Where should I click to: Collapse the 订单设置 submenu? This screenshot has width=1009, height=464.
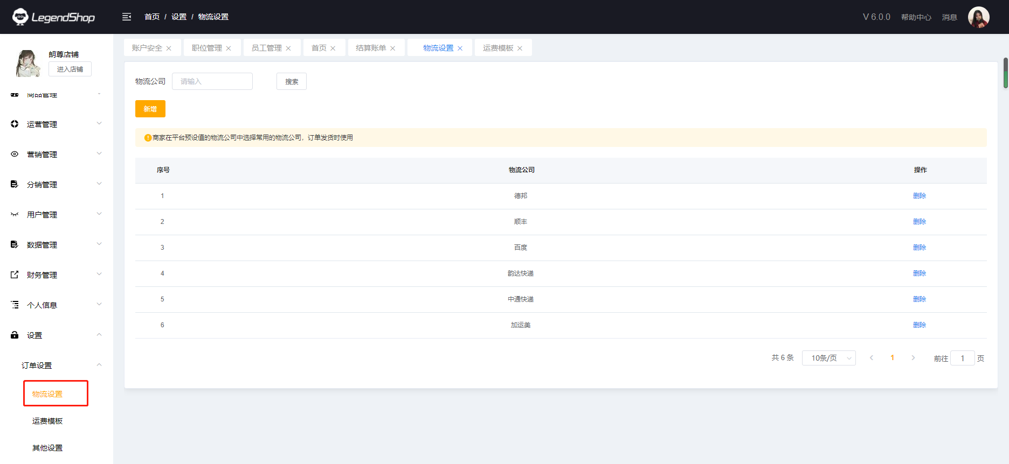pyautogui.click(x=99, y=365)
